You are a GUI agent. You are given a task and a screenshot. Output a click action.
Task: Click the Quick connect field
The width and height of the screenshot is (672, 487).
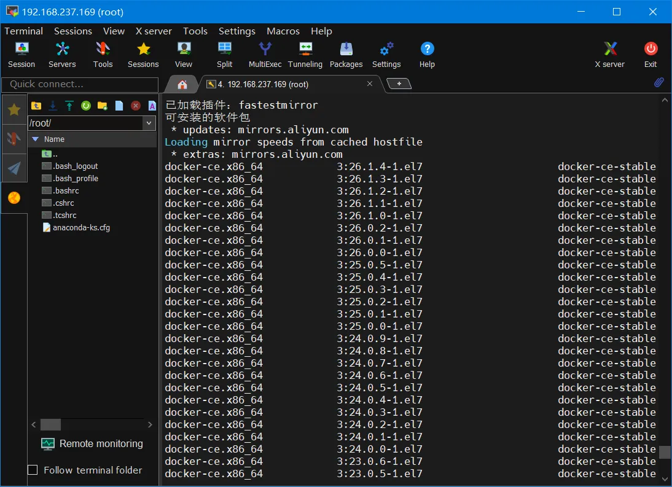[x=80, y=84]
